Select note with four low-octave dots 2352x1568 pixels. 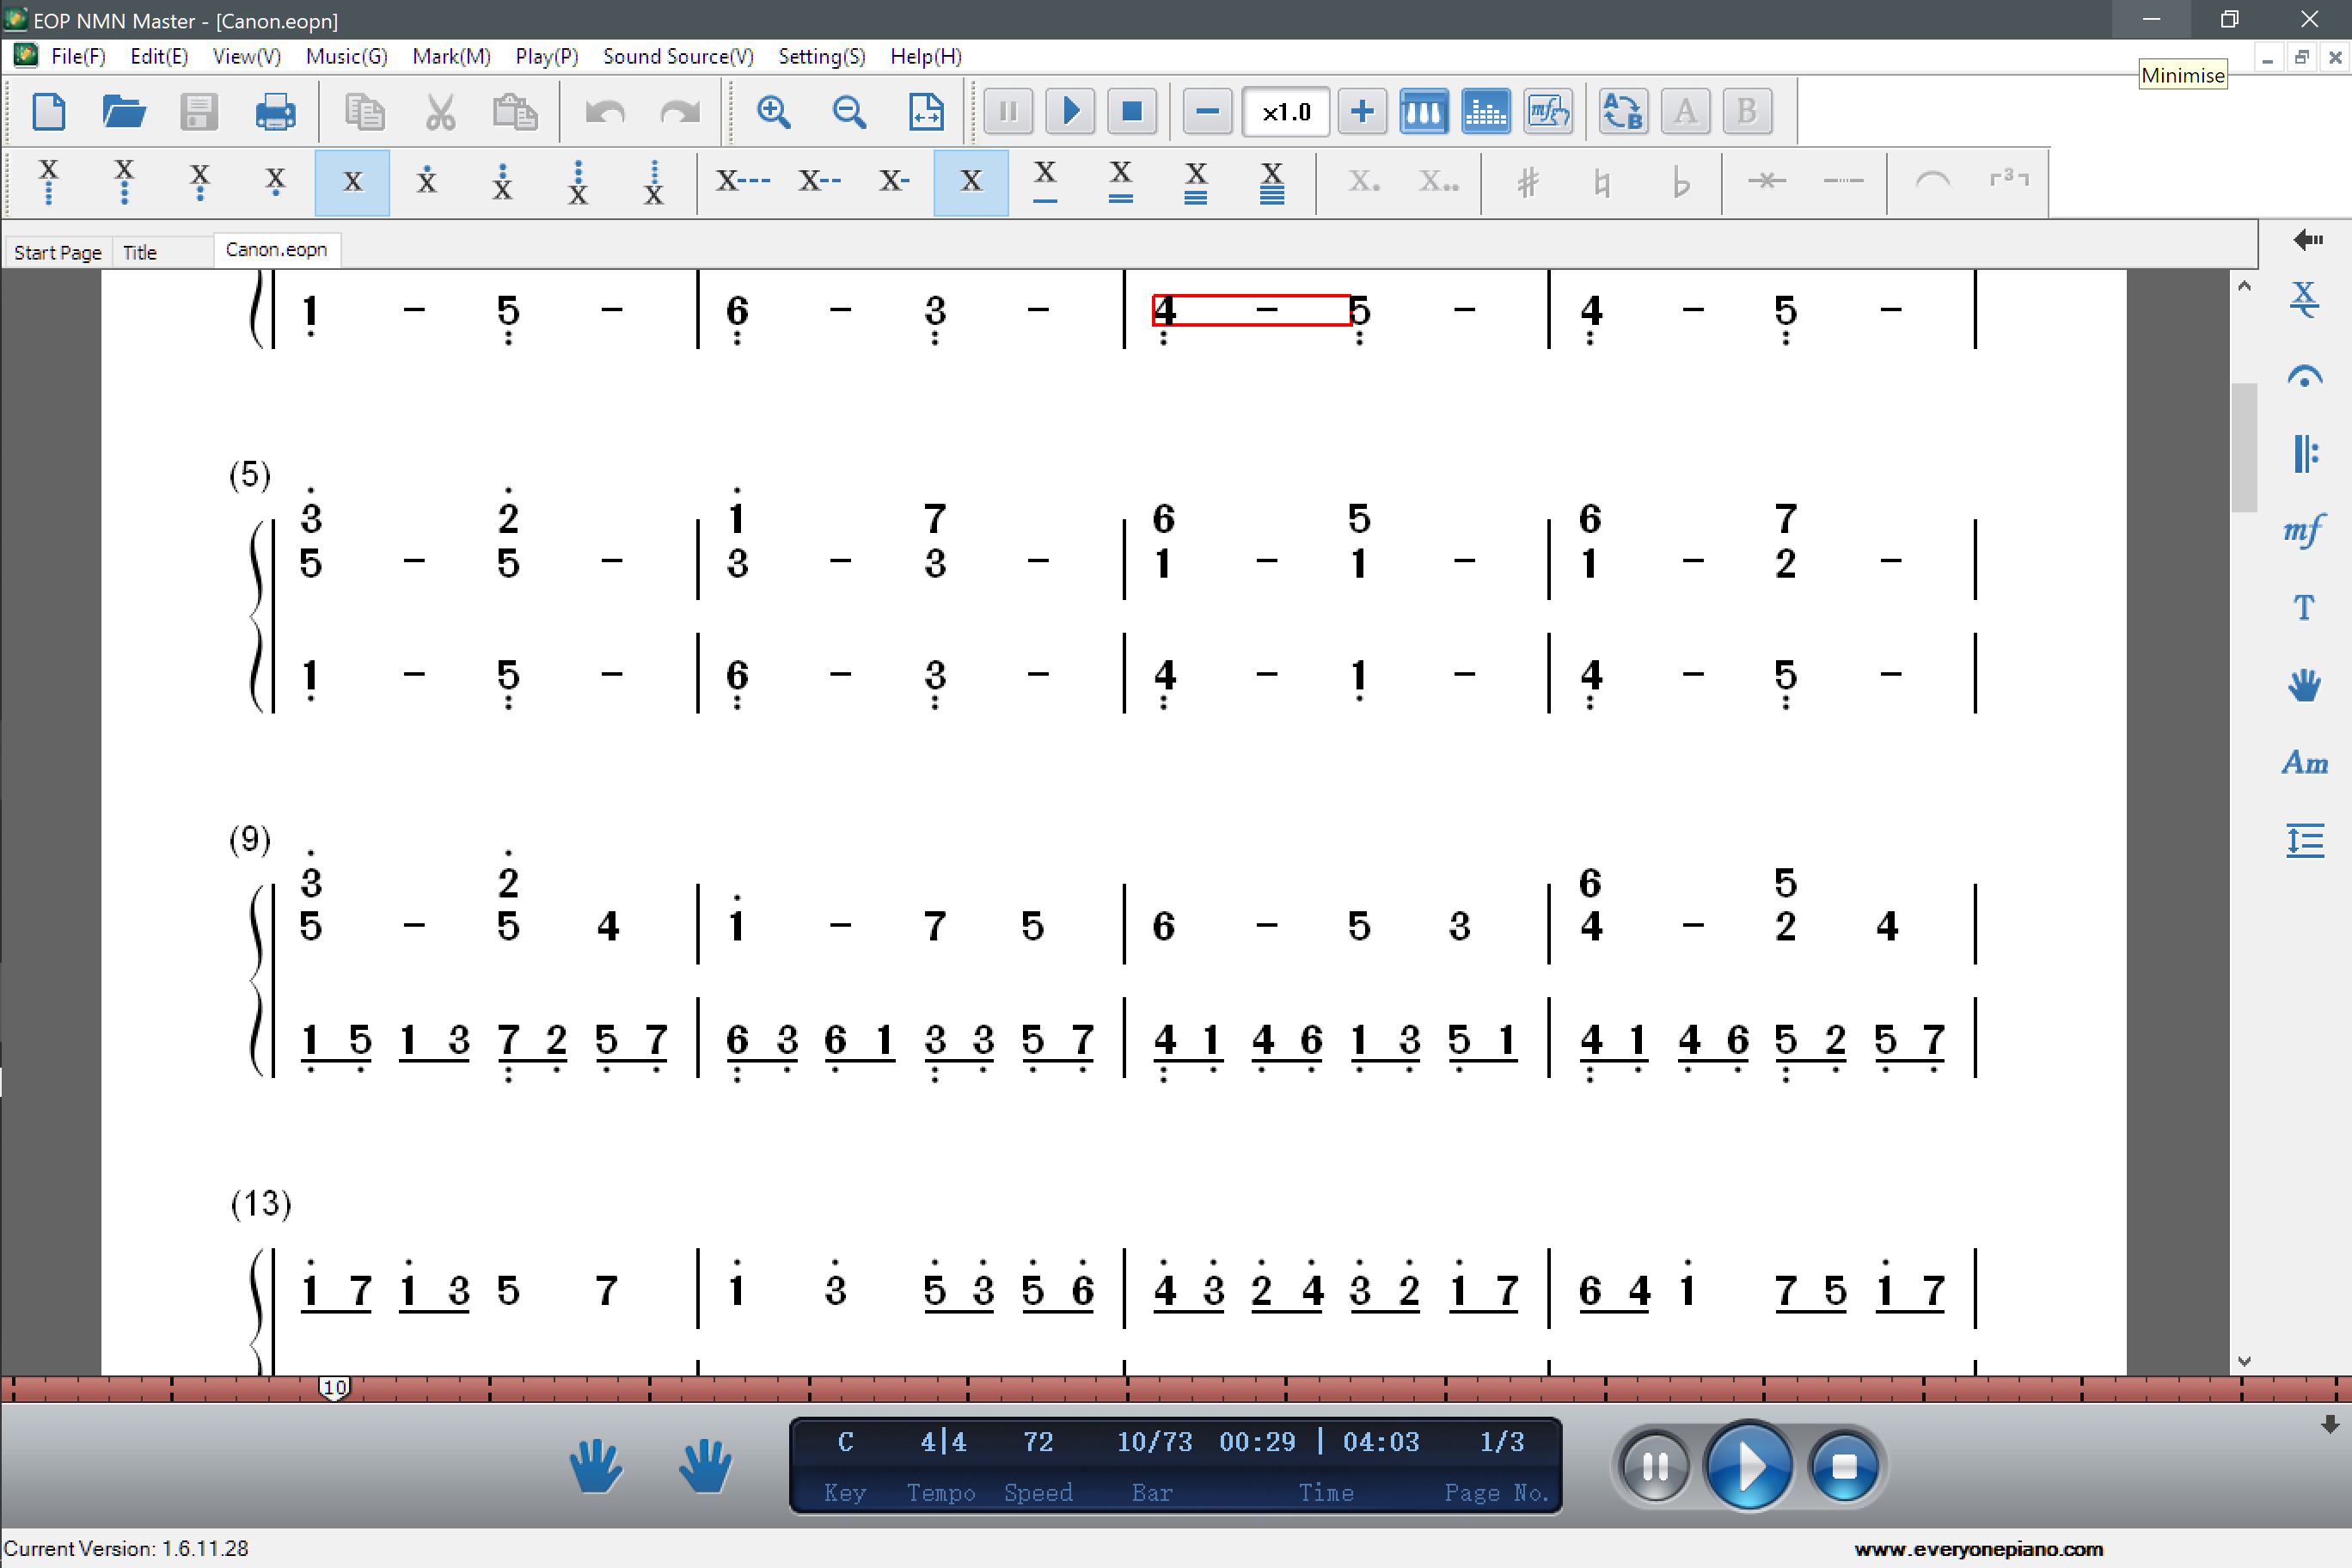49,182
